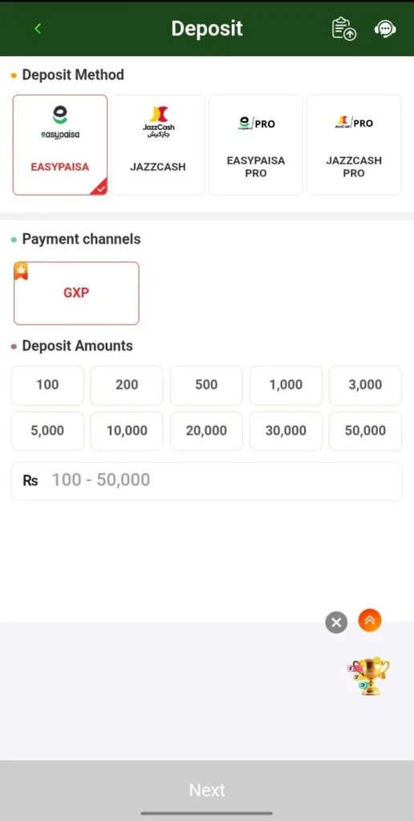This screenshot has width=414, height=821.
Task: Choose JAZZCASH PRO deposit method
Action: (354, 145)
